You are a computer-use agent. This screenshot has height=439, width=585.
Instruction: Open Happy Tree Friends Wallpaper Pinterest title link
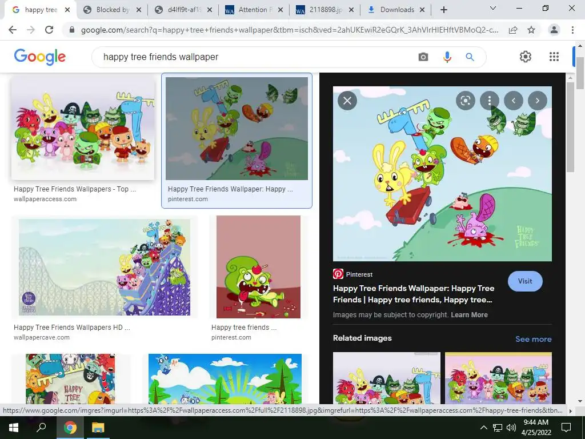(414, 294)
